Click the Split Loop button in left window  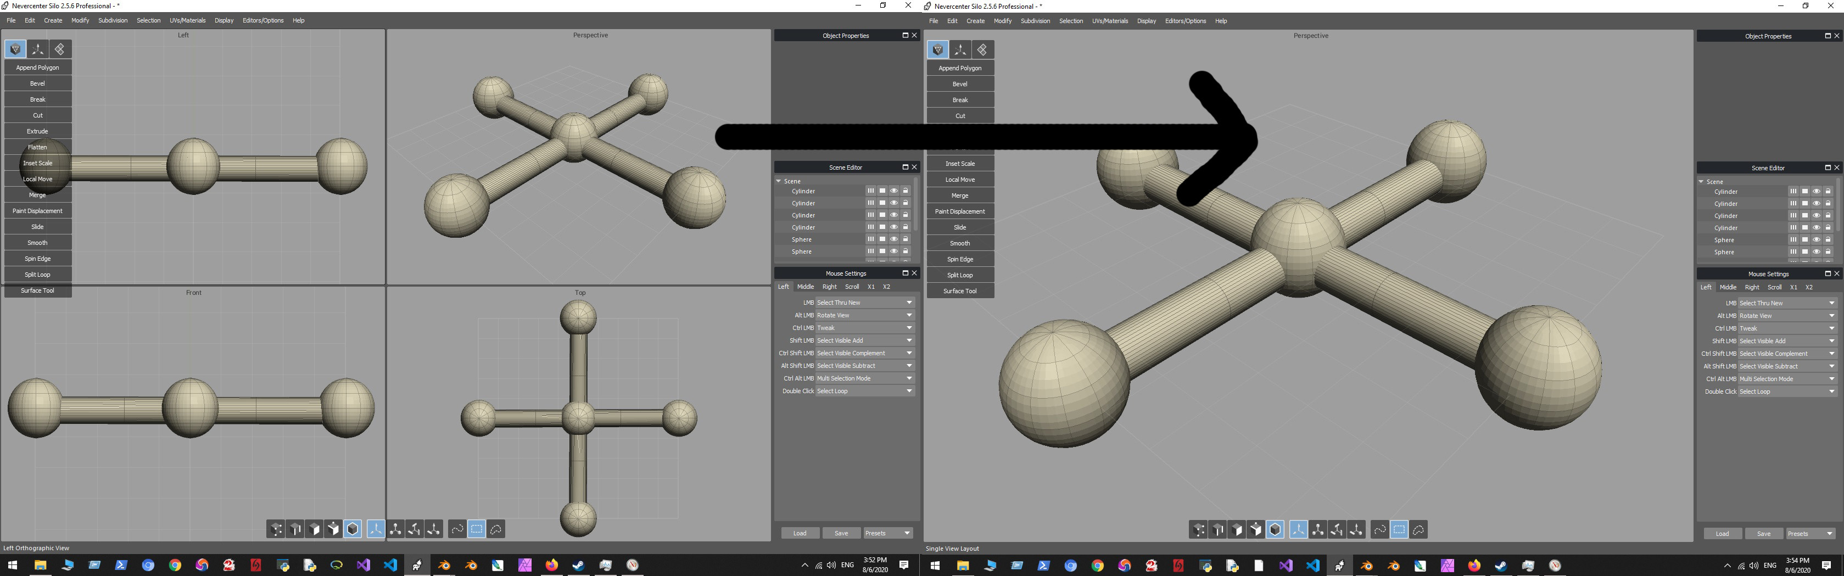coord(38,274)
